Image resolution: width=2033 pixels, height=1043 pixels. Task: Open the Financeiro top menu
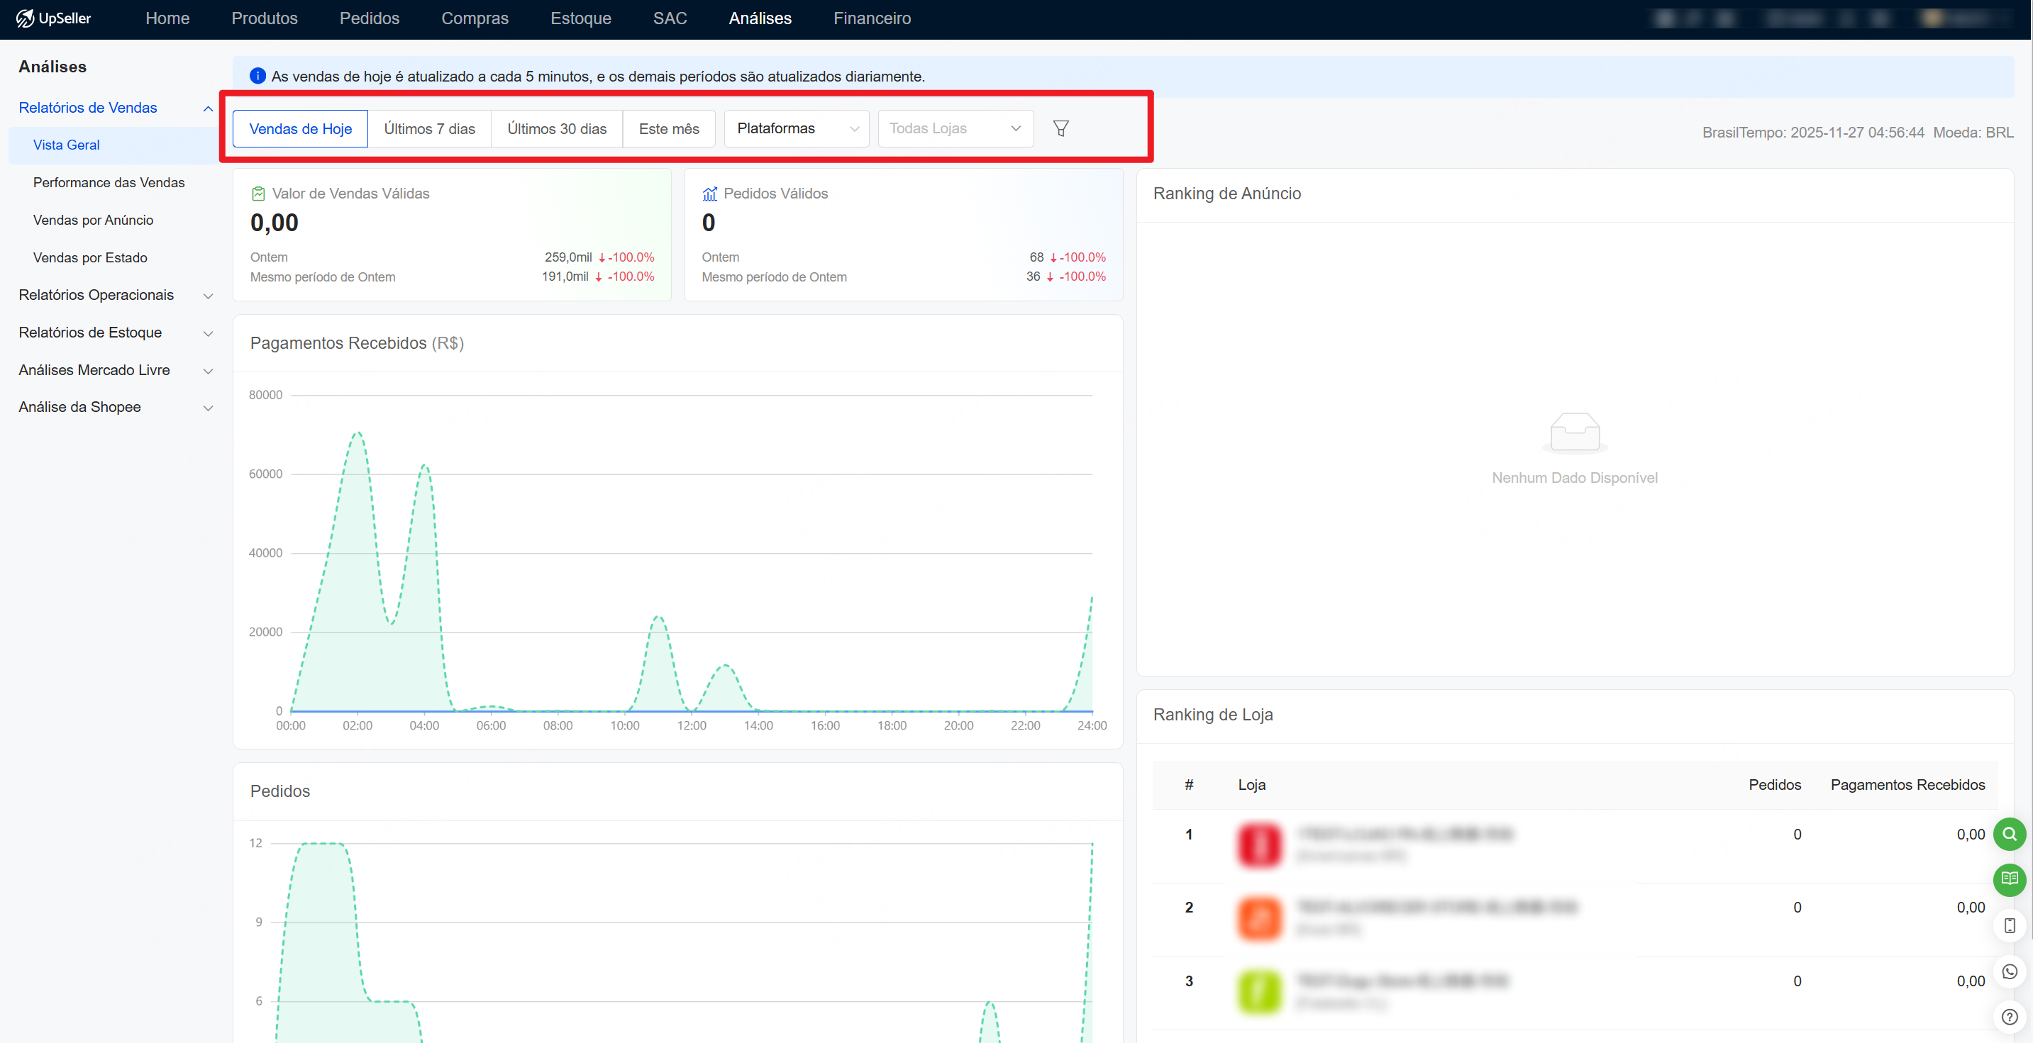[871, 18]
